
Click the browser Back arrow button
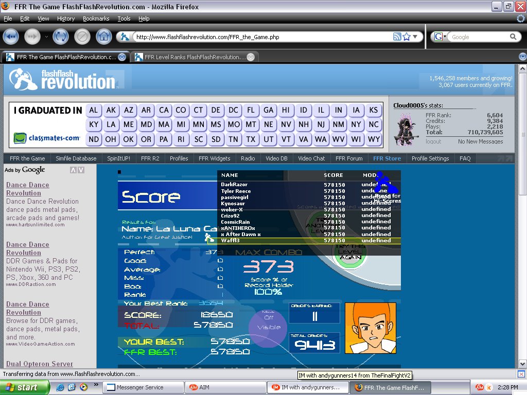[x=11, y=37]
